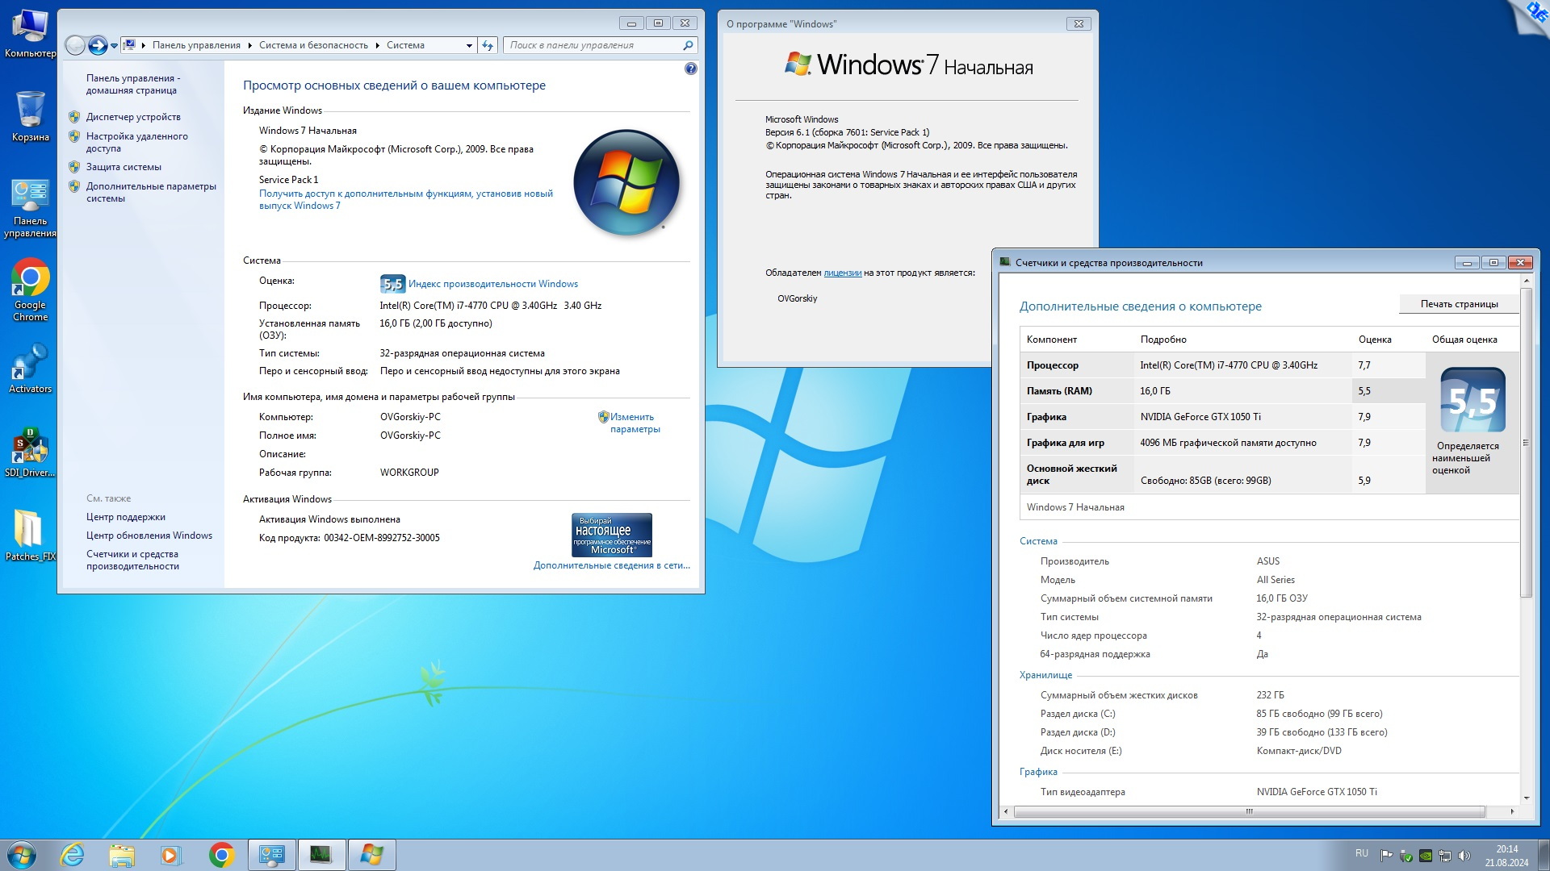Screen dimensions: 1550x871
Task: Open the Patches_FIX desktop folder
Action: coord(30,536)
